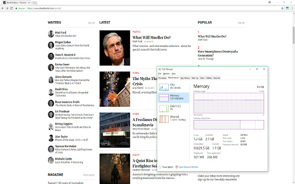Switch to the Performance tab
Image resolution: width=295 pixels, height=184 pixels.
click(x=173, y=78)
